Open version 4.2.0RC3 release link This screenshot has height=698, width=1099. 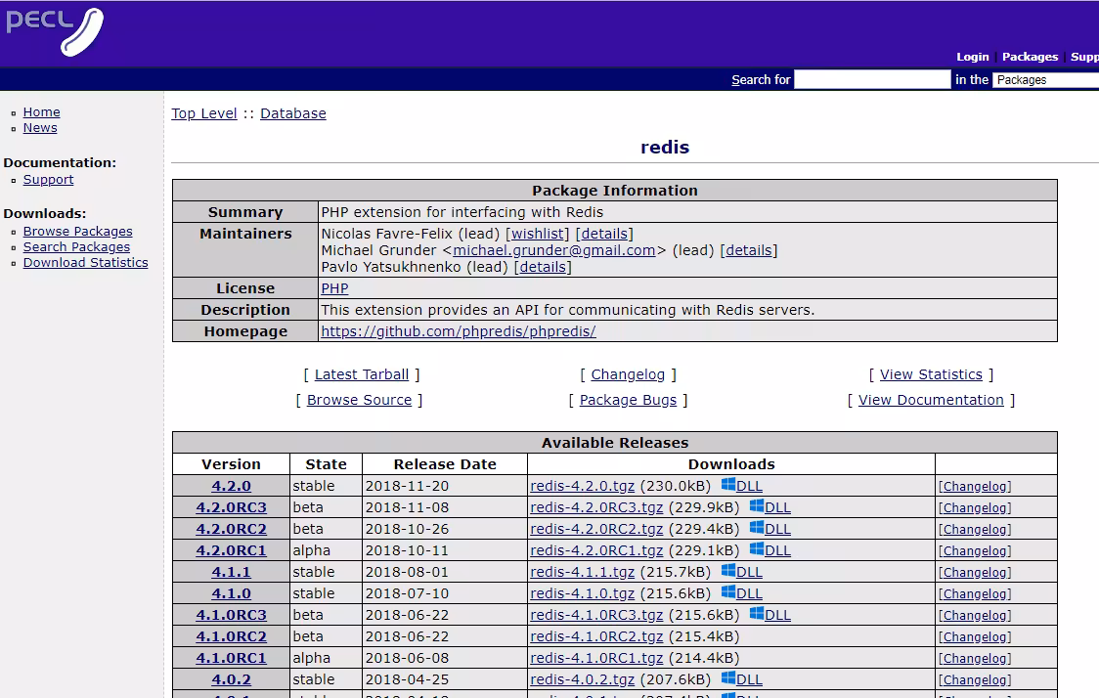tap(232, 507)
